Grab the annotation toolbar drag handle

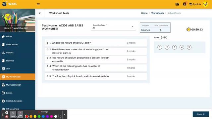[3, 115]
